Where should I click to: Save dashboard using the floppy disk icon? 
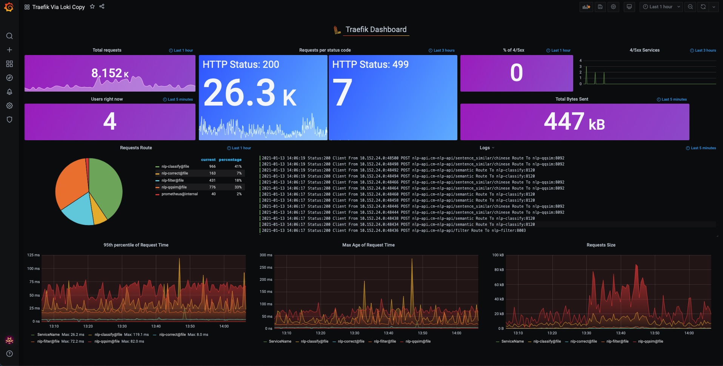pyautogui.click(x=600, y=7)
